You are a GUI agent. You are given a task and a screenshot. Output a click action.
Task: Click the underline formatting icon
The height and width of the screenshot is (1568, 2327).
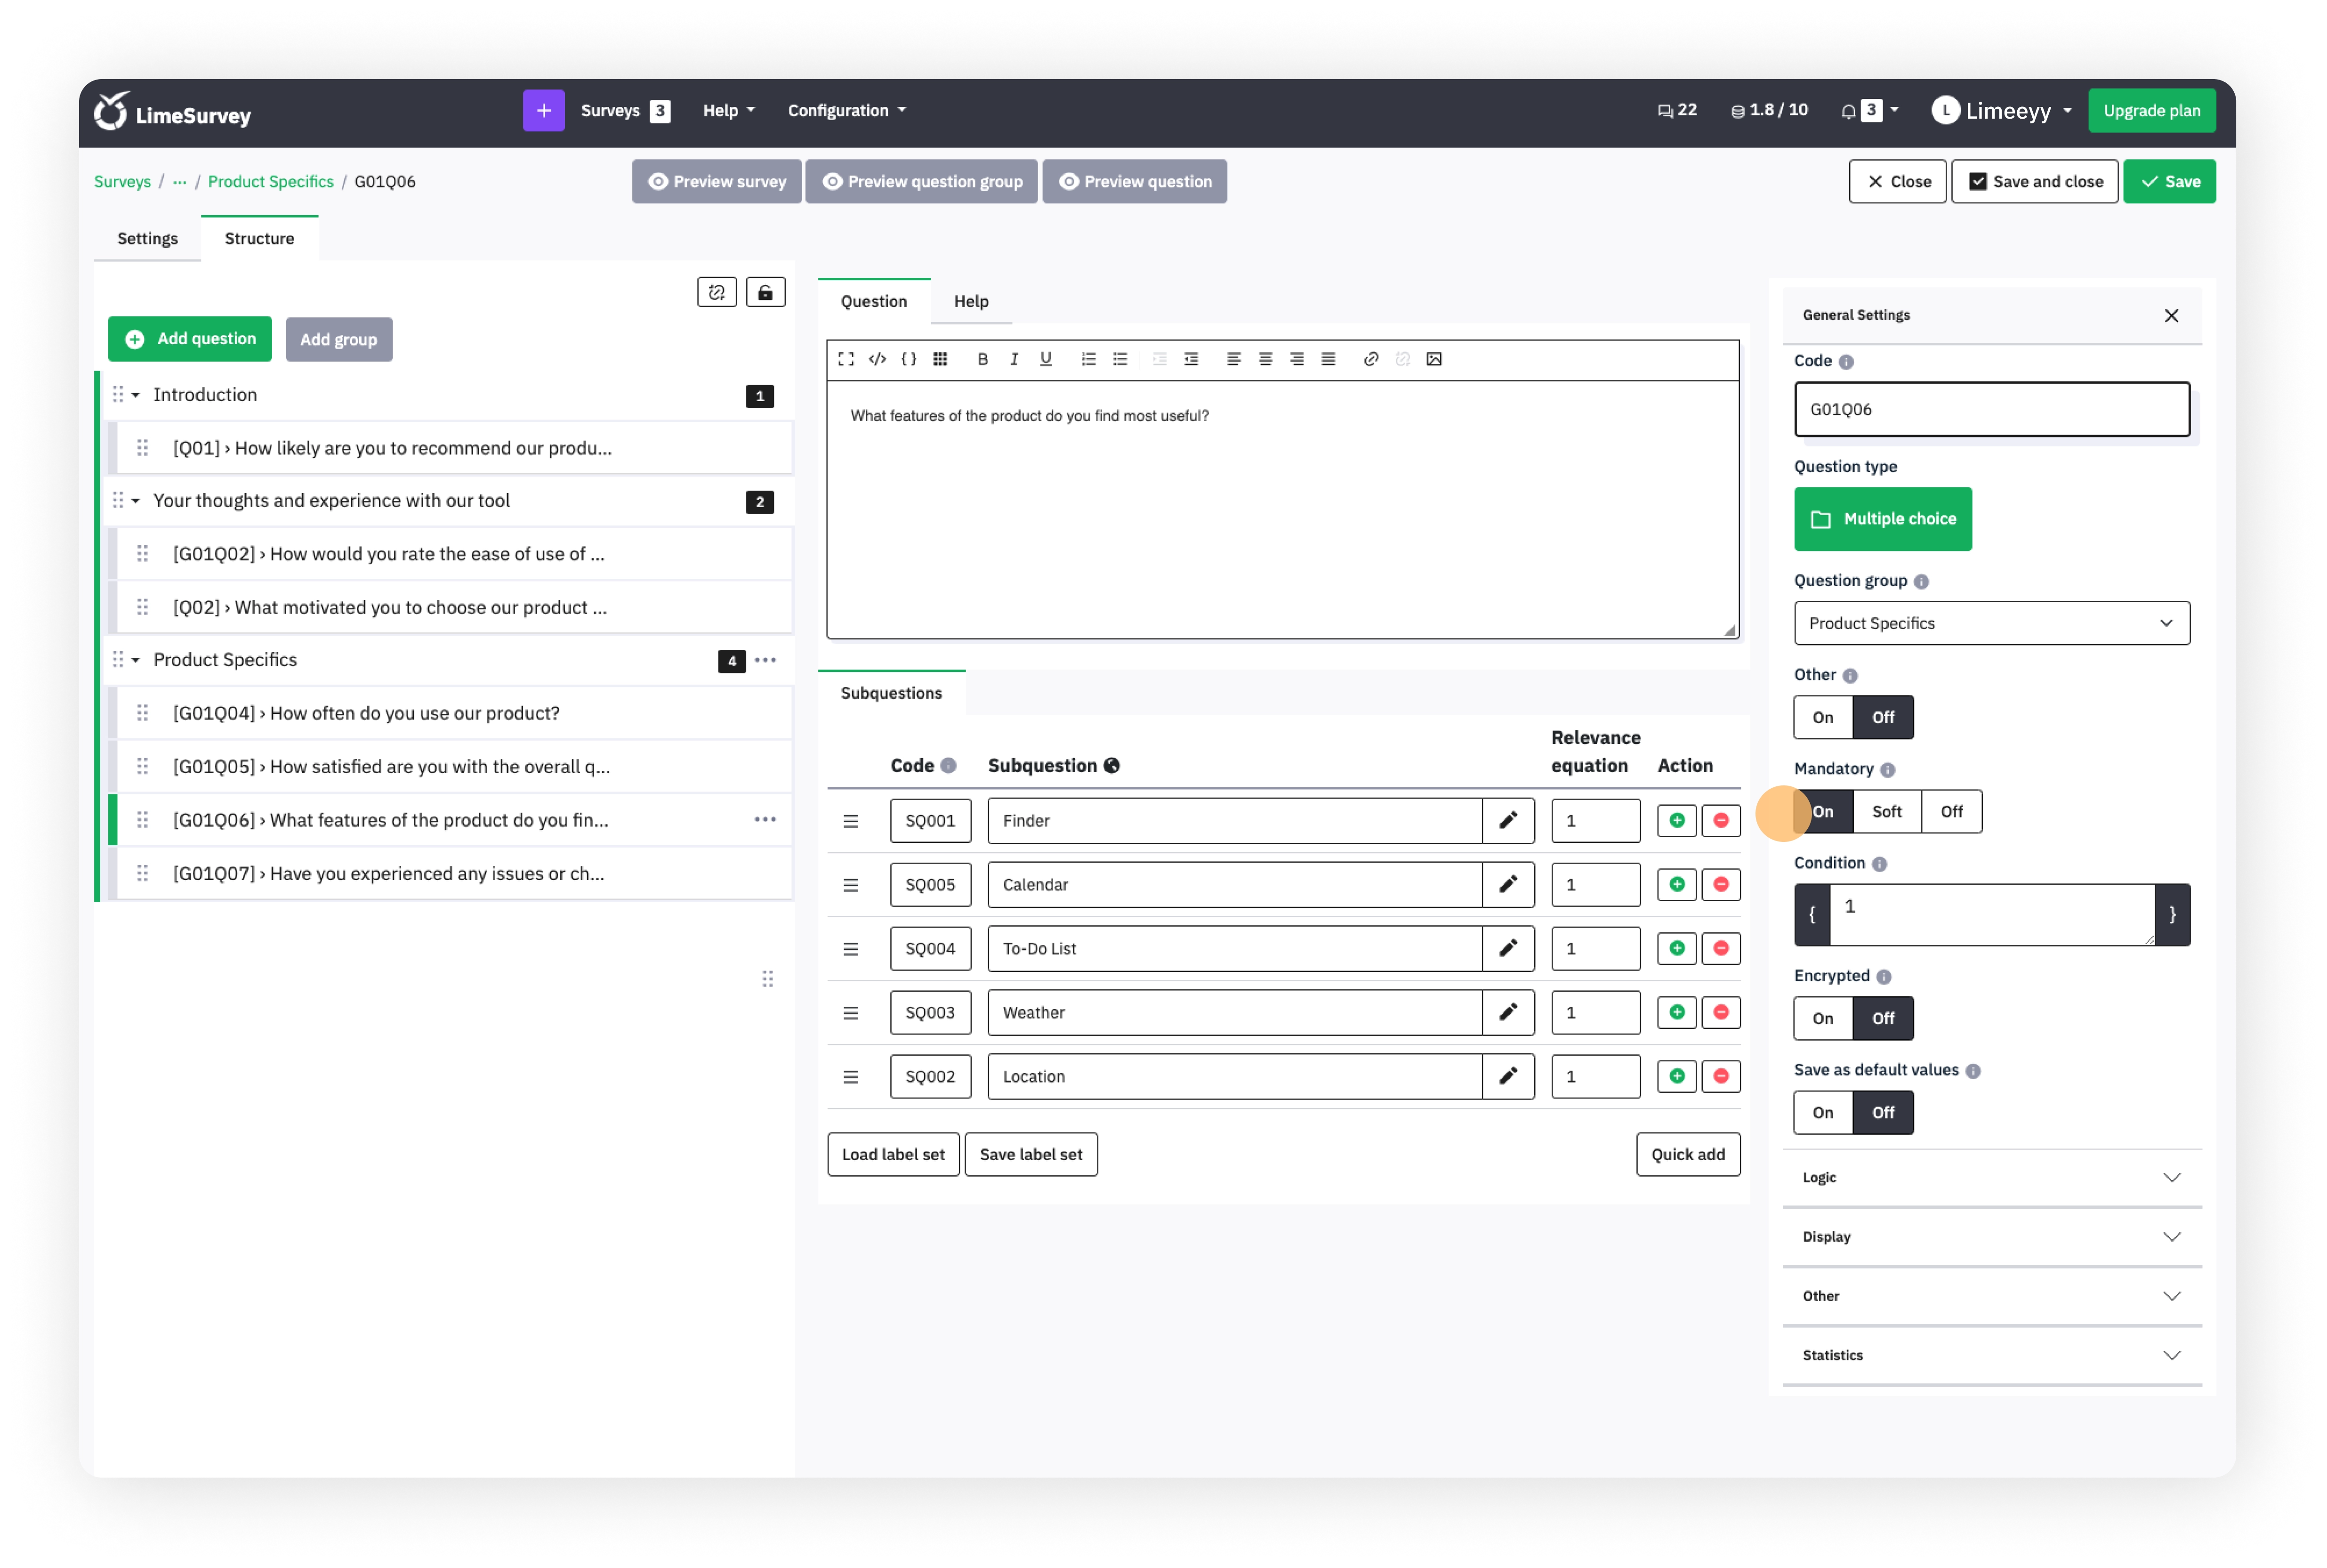tap(1045, 359)
